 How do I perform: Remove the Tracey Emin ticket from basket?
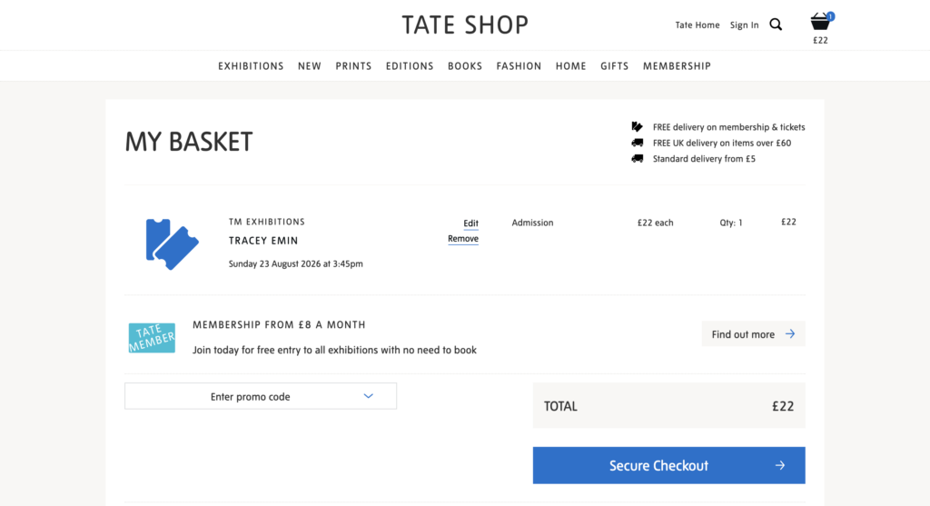point(463,239)
